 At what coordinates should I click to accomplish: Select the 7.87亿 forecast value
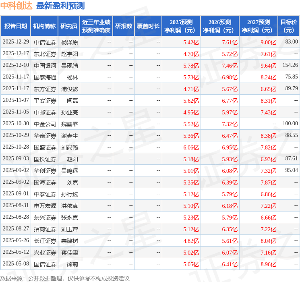coord(269,182)
